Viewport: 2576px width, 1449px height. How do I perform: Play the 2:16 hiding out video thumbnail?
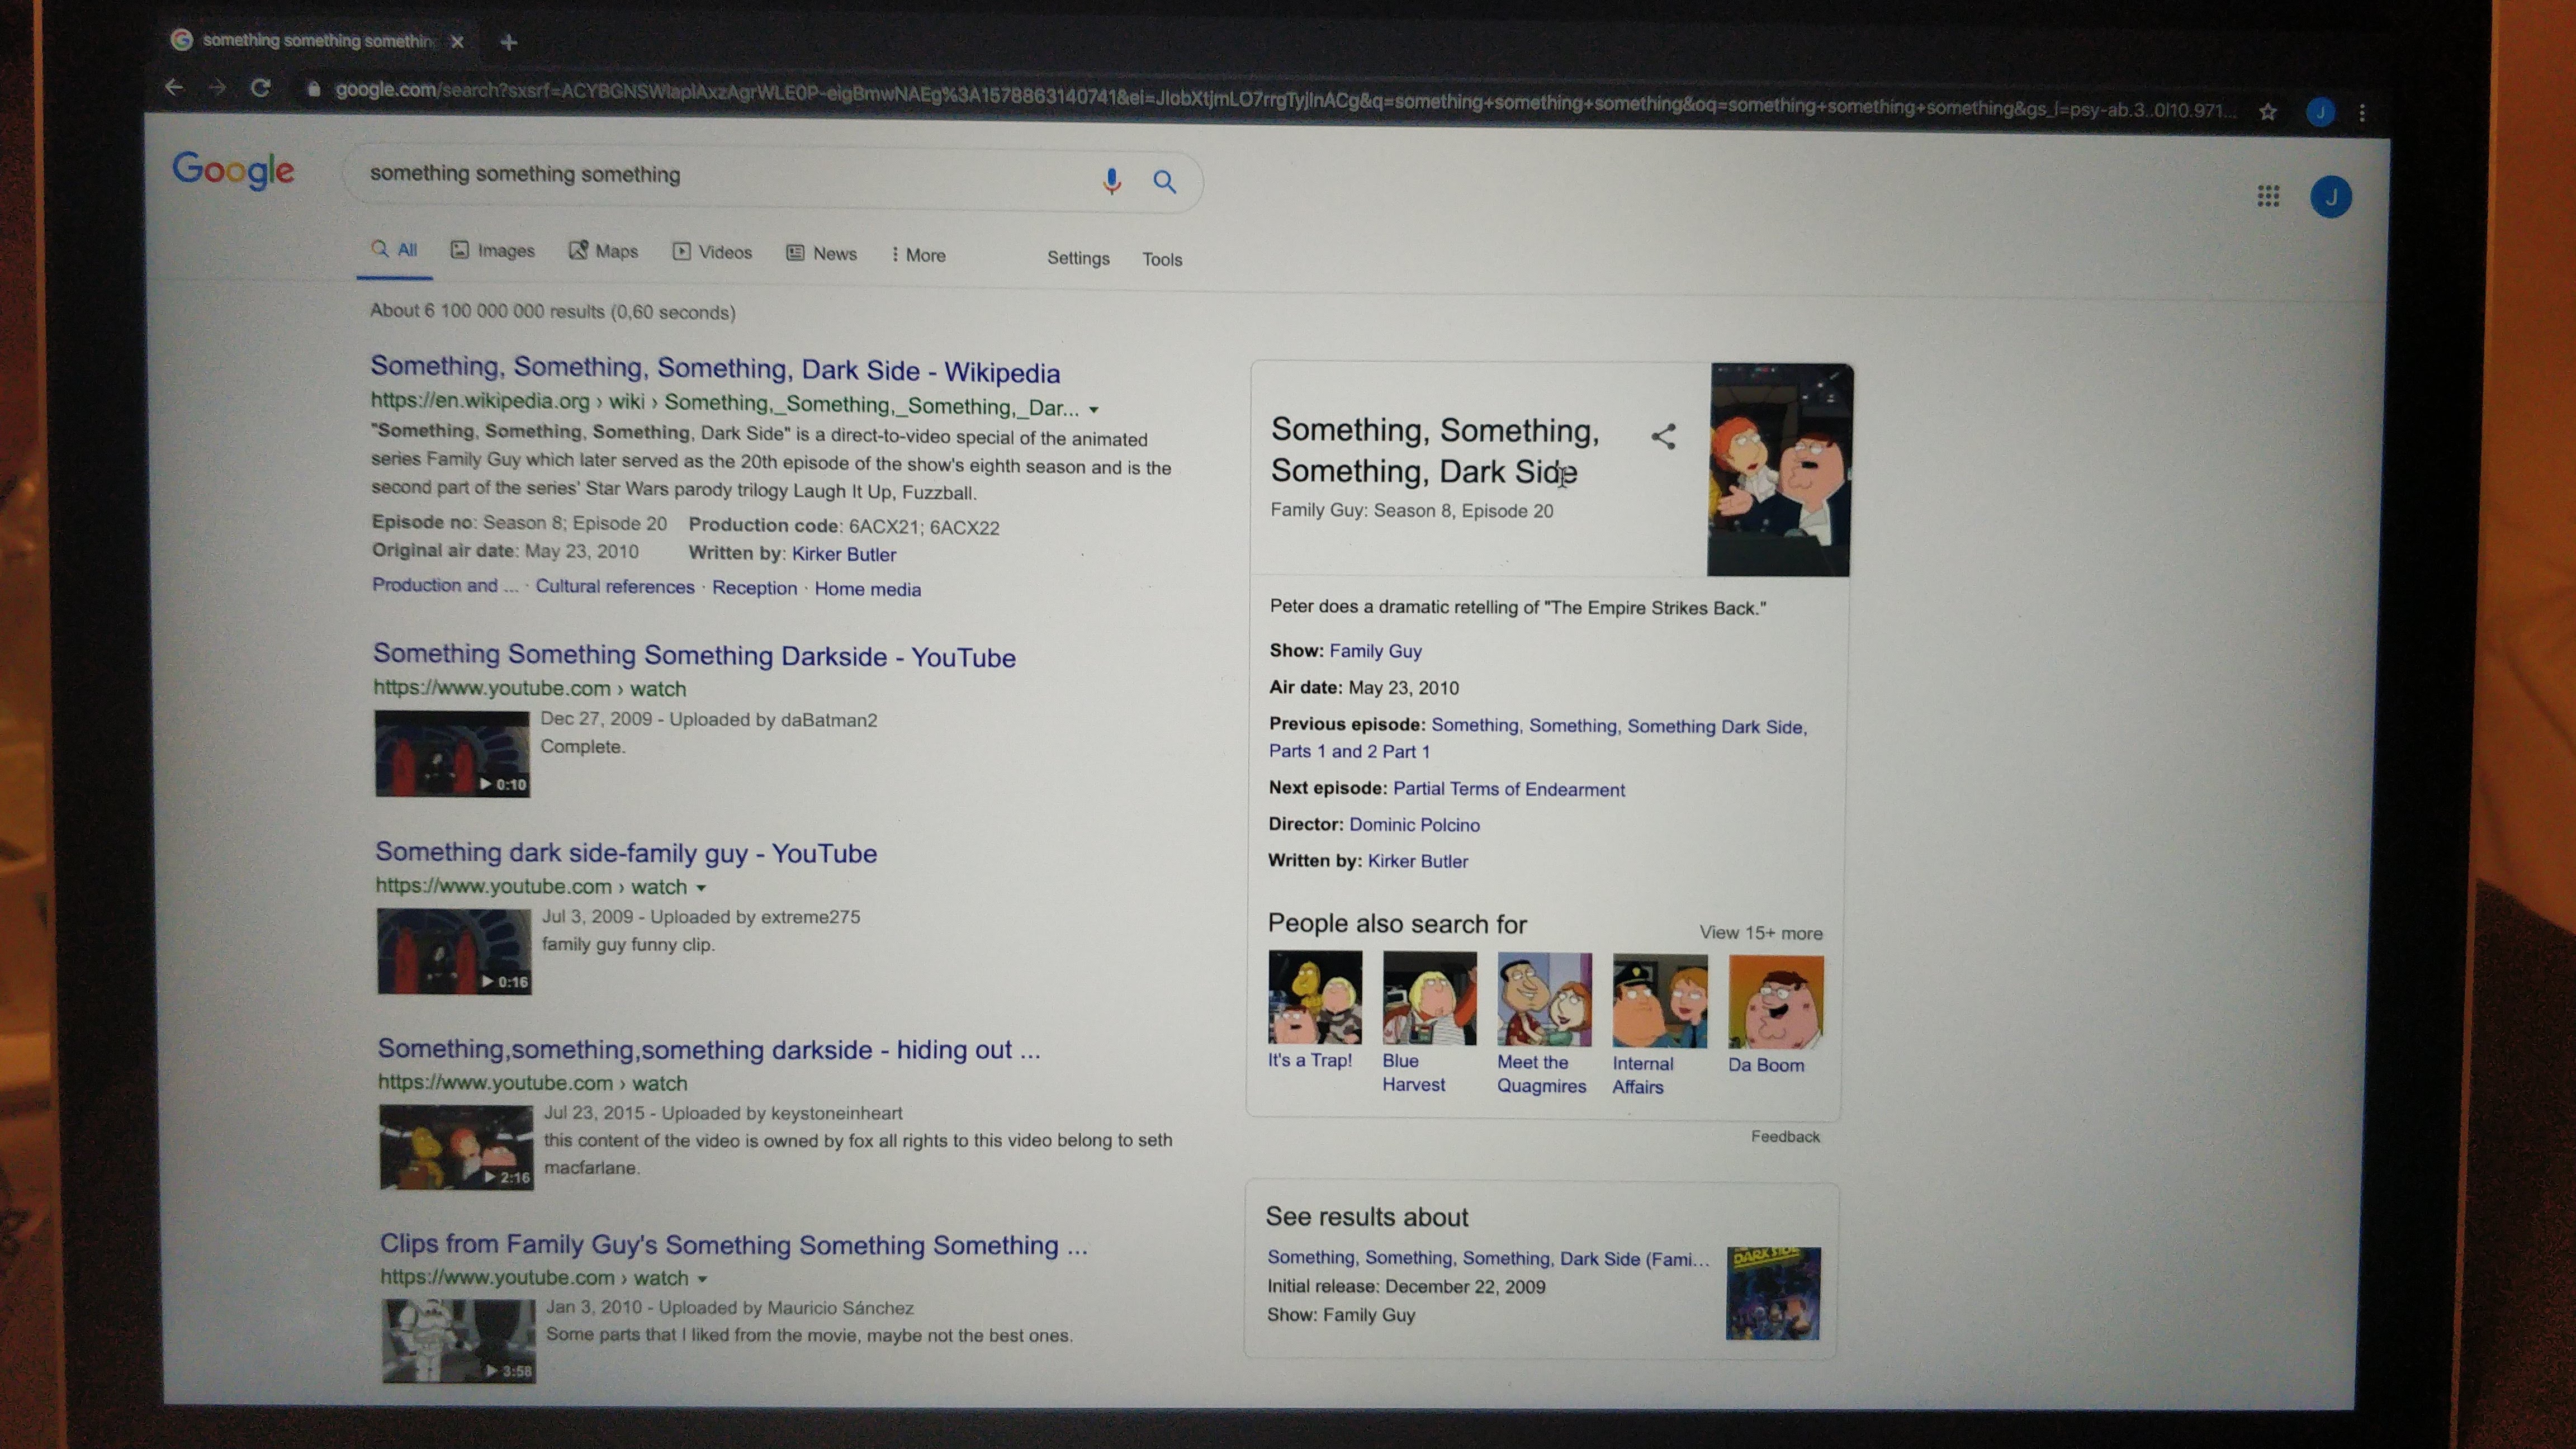point(456,1147)
